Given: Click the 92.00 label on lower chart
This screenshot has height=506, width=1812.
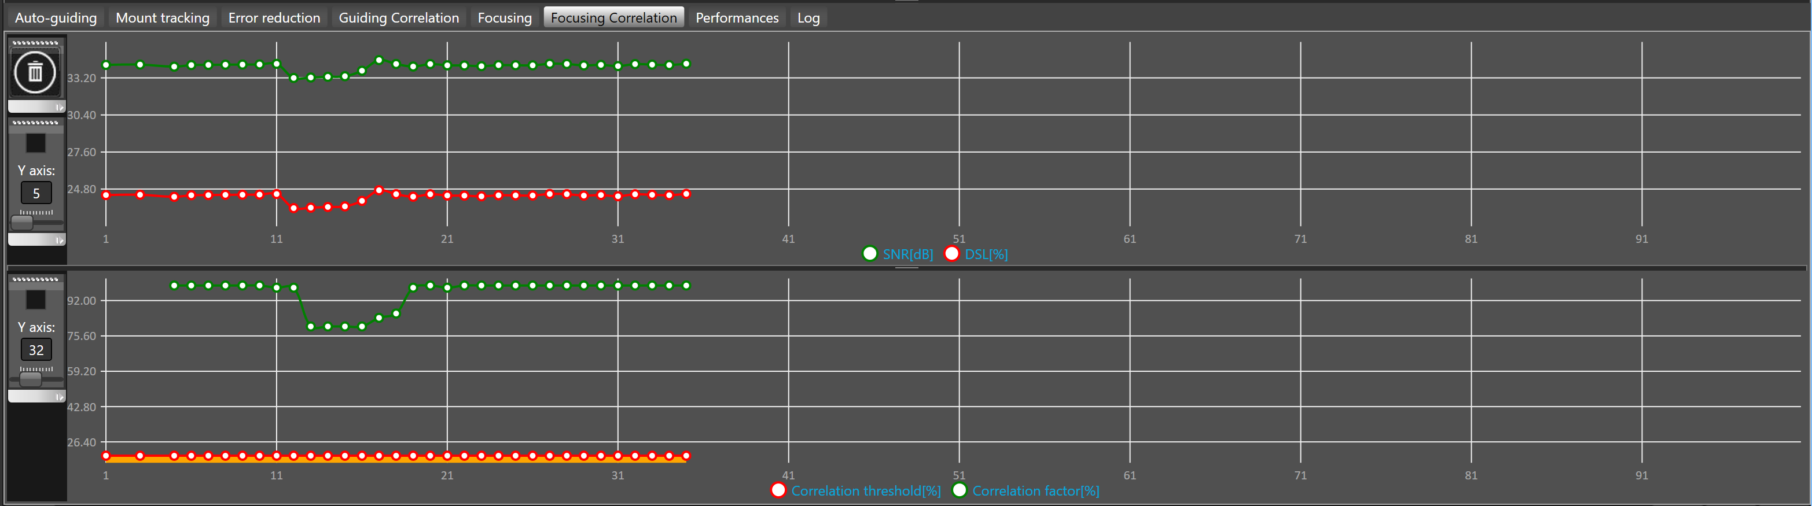Looking at the screenshot, I should [82, 301].
